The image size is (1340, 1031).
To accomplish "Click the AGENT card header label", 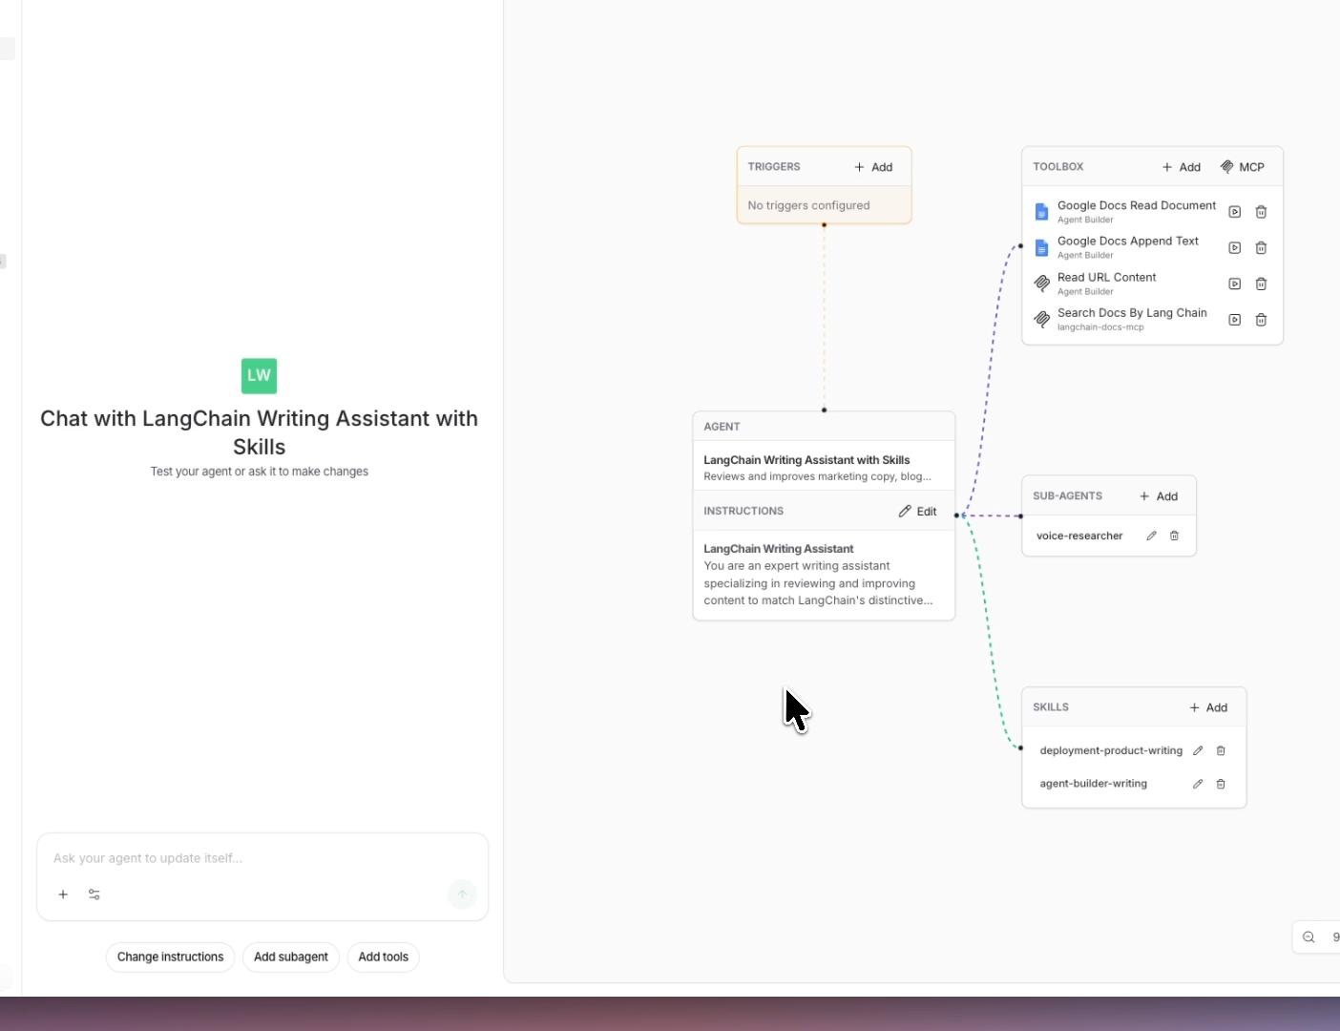I will coord(722,427).
